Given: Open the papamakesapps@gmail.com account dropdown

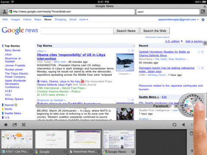Looking at the screenshot, I should [178, 19].
